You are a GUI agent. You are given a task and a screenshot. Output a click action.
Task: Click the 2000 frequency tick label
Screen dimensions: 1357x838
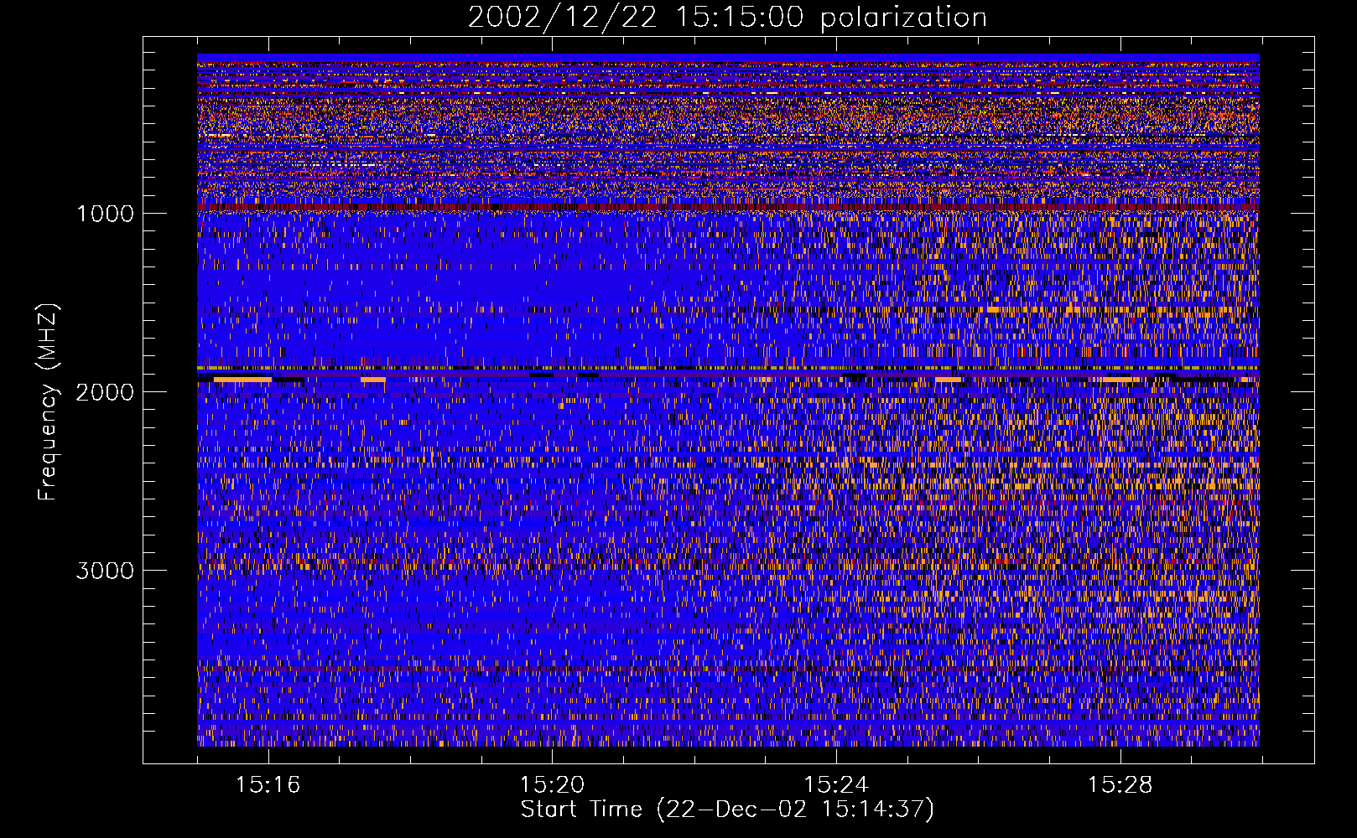106,392
